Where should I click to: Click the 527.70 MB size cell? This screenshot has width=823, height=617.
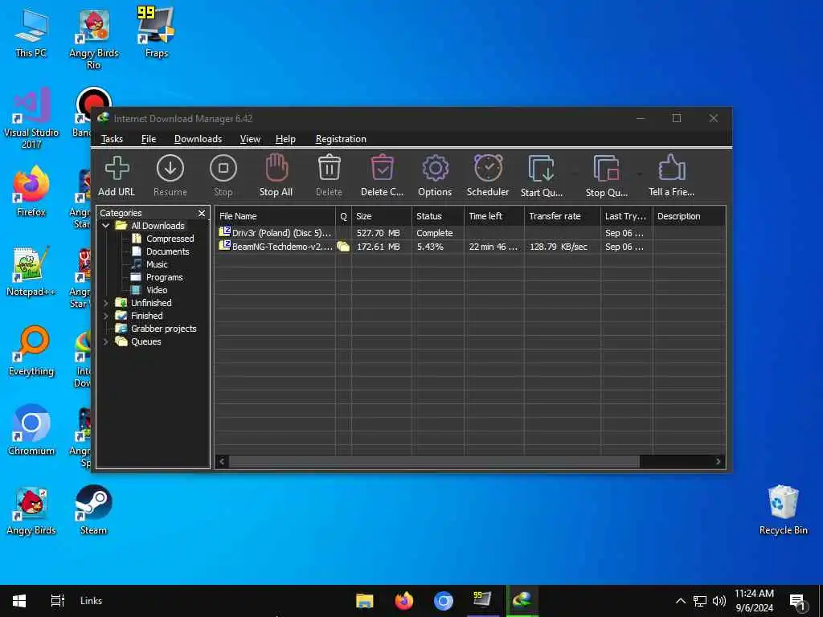coord(378,233)
